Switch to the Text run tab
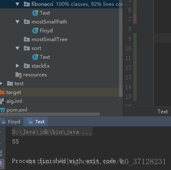 [36, 122]
